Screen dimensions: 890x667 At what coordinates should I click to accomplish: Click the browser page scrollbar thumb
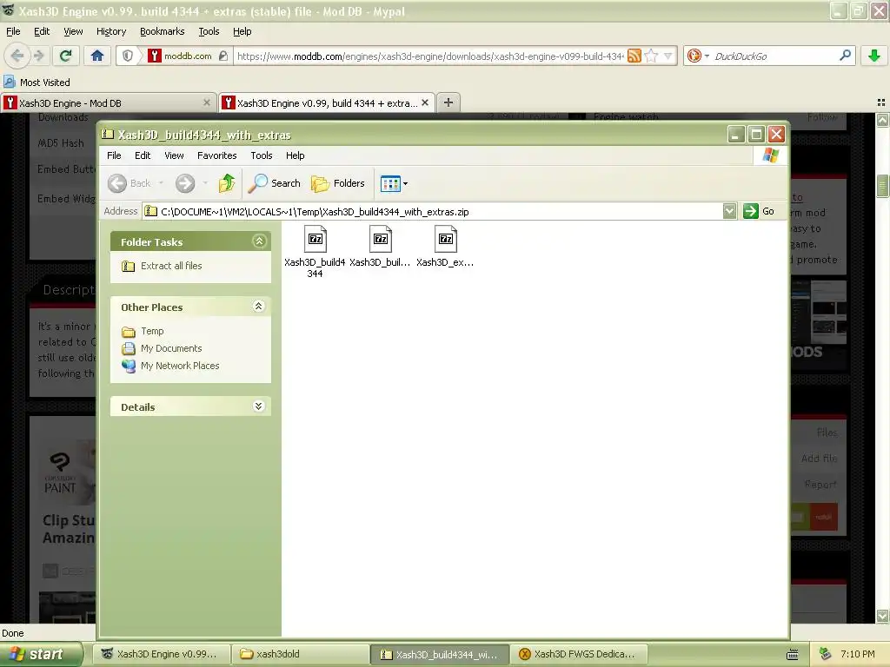882,186
